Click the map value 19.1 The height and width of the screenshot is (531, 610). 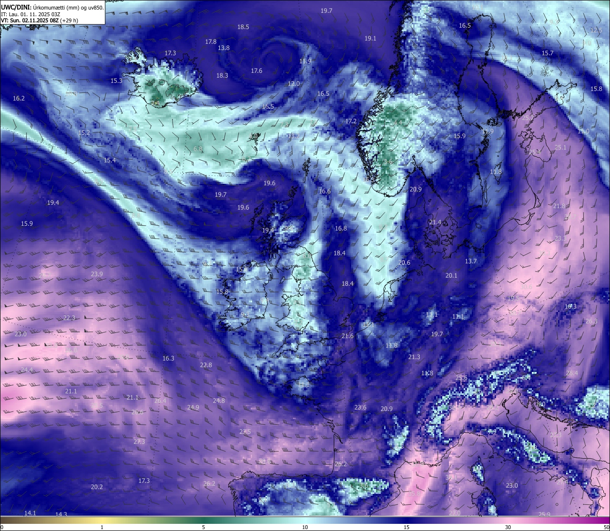(370, 39)
